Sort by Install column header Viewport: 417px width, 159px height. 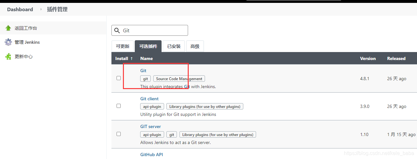pyautogui.click(x=124, y=58)
